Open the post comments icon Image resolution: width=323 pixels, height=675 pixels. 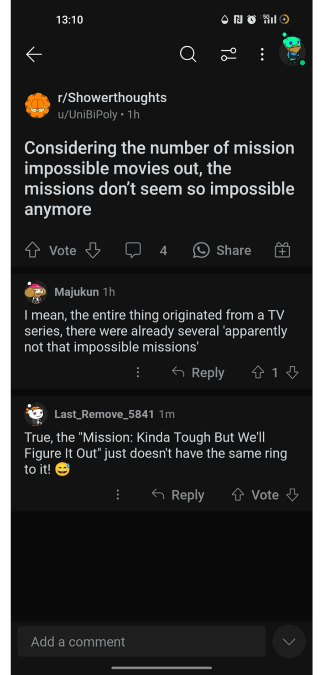pyautogui.click(x=133, y=250)
